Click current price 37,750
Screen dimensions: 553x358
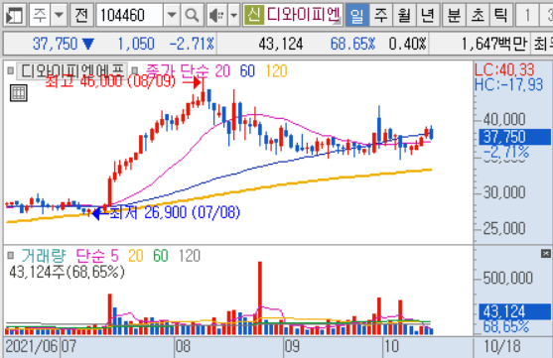[x=55, y=44]
